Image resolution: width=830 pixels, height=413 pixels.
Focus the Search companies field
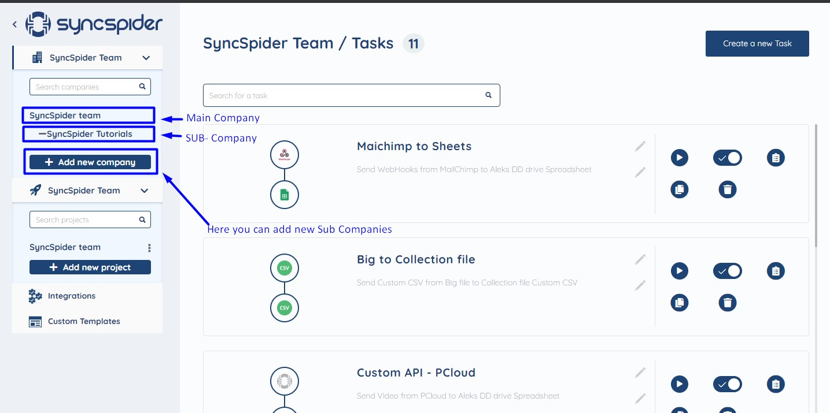[x=90, y=87]
